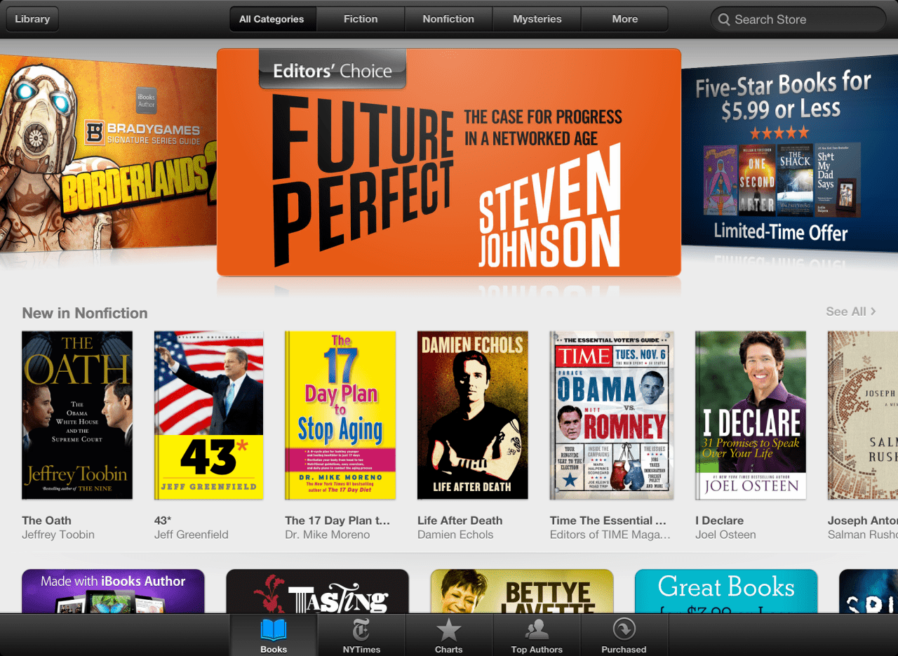Open the Made with iBooks Author tile
The image size is (898, 656).
tap(113, 591)
